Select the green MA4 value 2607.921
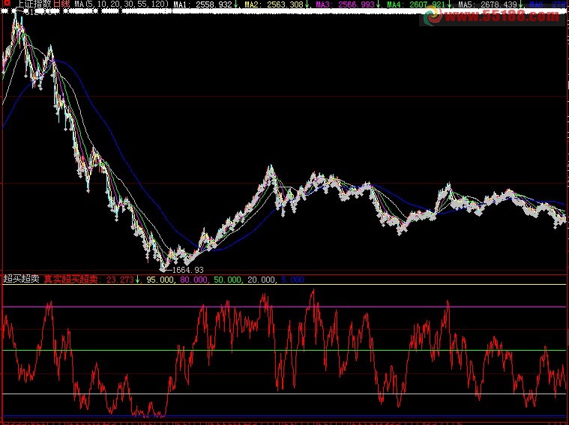Viewport: 569px width, 425px height. click(427, 4)
